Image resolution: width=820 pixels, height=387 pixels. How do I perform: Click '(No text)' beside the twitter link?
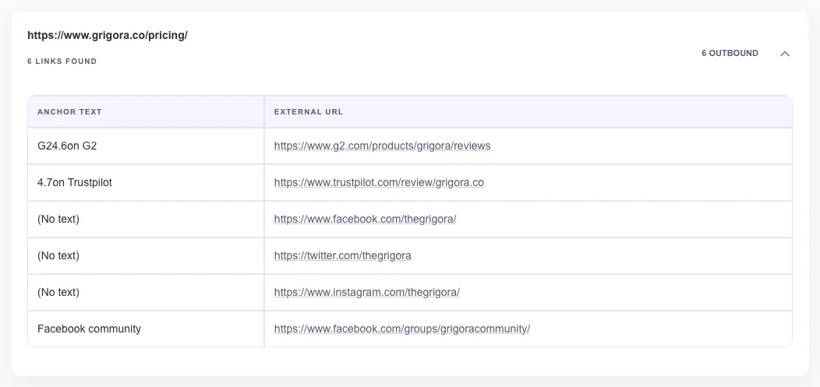(x=58, y=255)
